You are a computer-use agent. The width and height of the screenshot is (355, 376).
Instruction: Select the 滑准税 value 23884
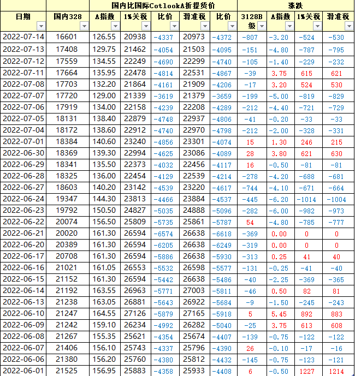[194, 199]
